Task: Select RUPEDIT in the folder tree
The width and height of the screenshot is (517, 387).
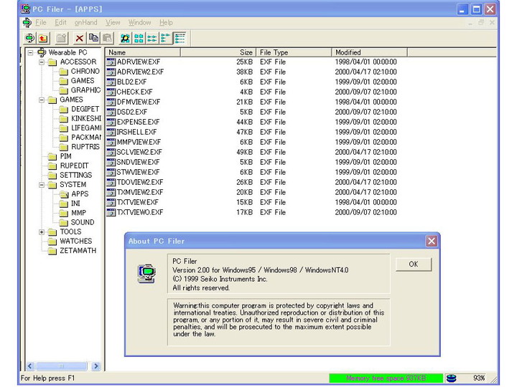Action: coord(74,166)
